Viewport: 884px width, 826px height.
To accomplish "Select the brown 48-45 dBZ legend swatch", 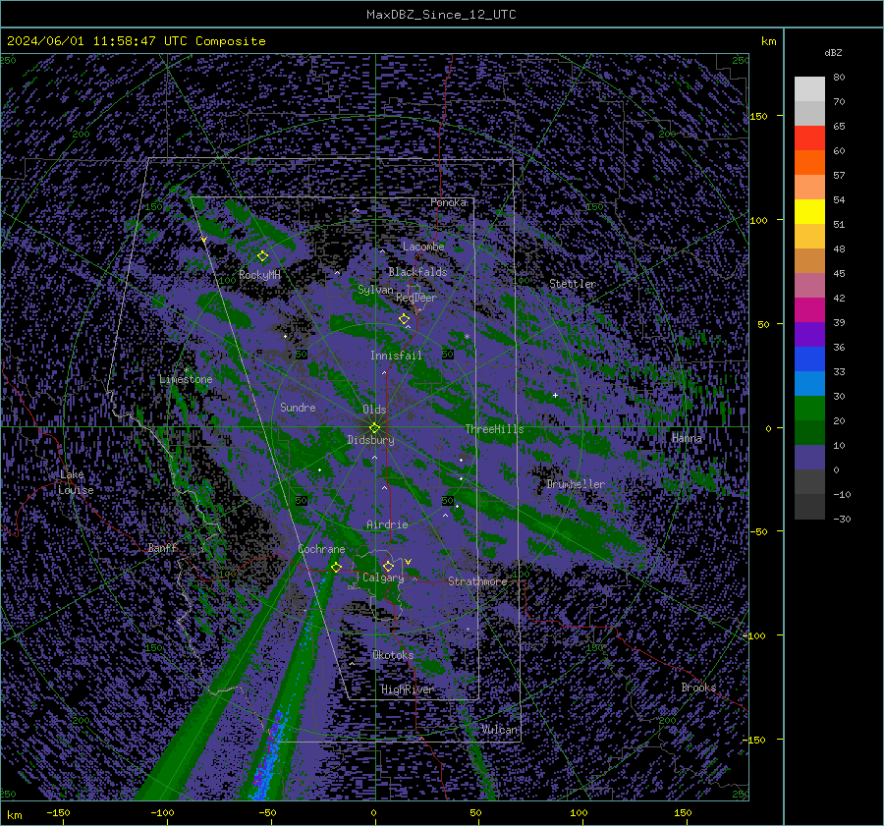I will click(x=809, y=261).
